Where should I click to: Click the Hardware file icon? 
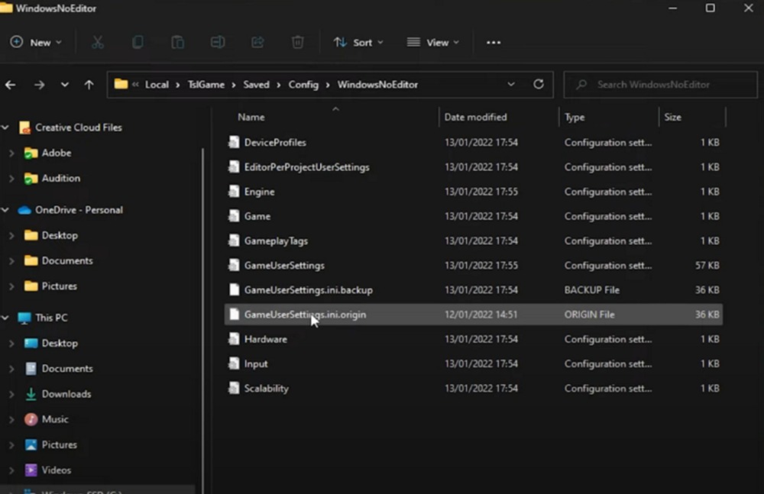[x=234, y=338]
